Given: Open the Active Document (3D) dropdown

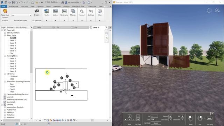Looking at the screenshot, I should pos(21,15).
